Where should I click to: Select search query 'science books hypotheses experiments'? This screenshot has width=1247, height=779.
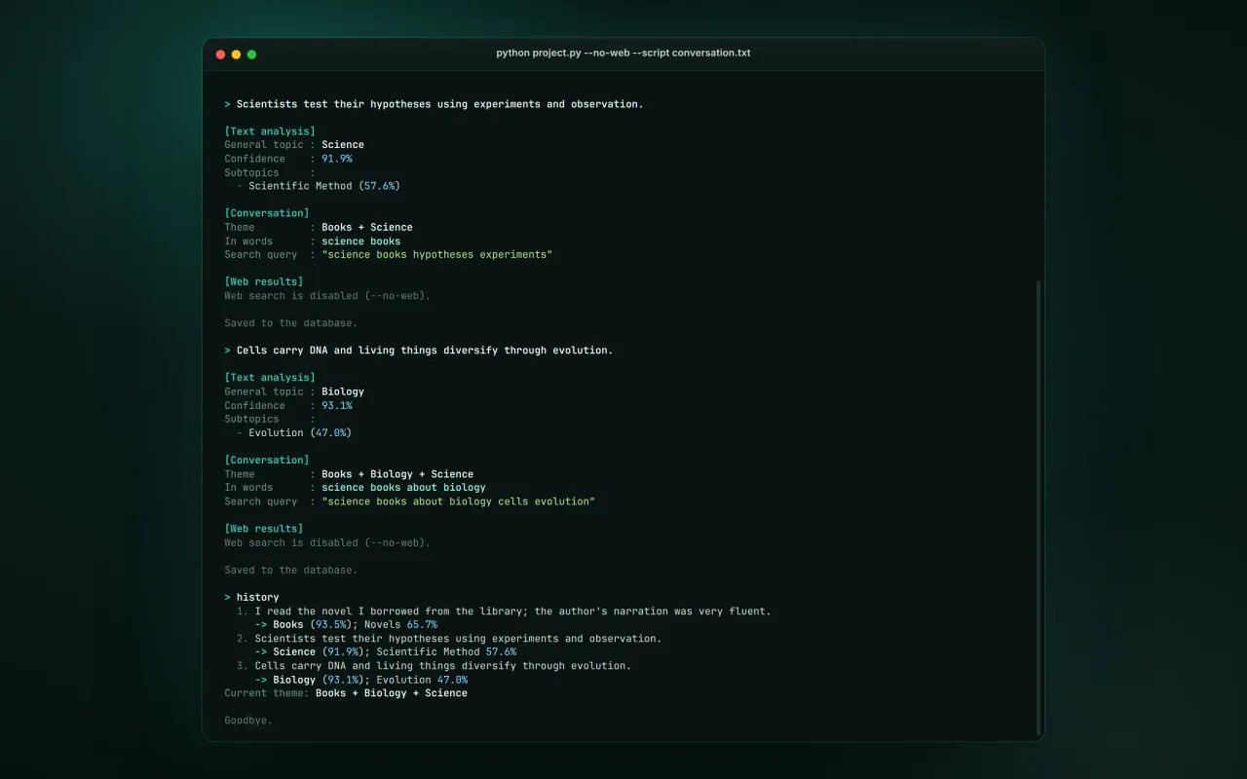437,255
